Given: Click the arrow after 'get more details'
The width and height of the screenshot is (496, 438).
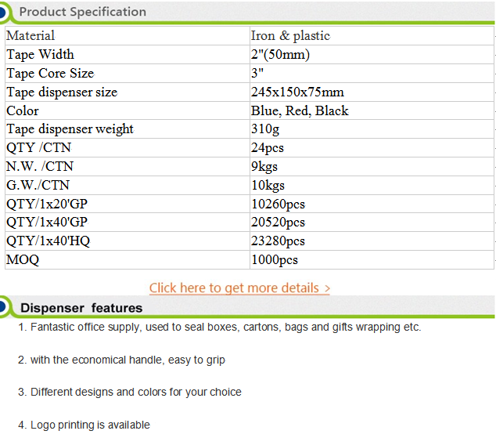Looking at the screenshot, I should [x=326, y=288].
